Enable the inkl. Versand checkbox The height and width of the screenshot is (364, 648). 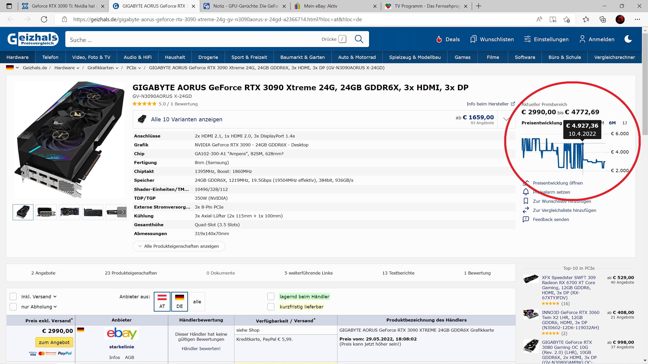point(13,297)
